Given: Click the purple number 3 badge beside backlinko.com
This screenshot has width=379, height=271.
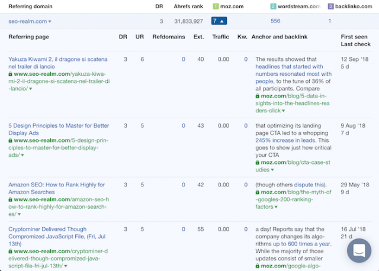Looking at the screenshot, I should [330, 7].
